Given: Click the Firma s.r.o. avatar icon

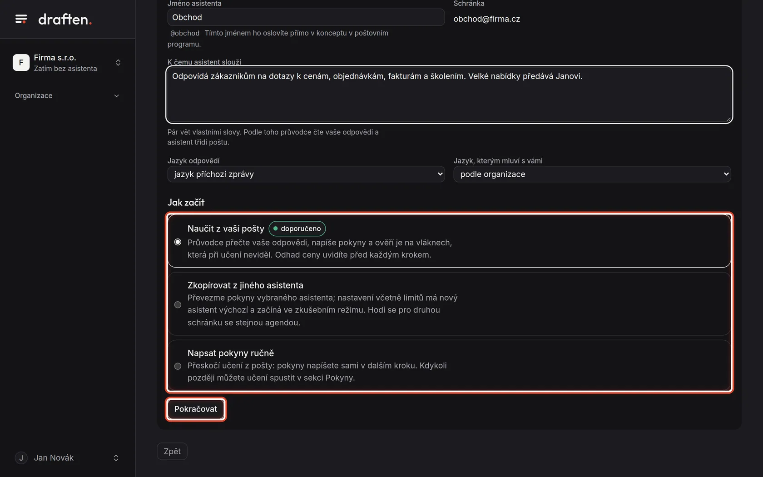Looking at the screenshot, I should pyautogui.click(x=21, y=63).
